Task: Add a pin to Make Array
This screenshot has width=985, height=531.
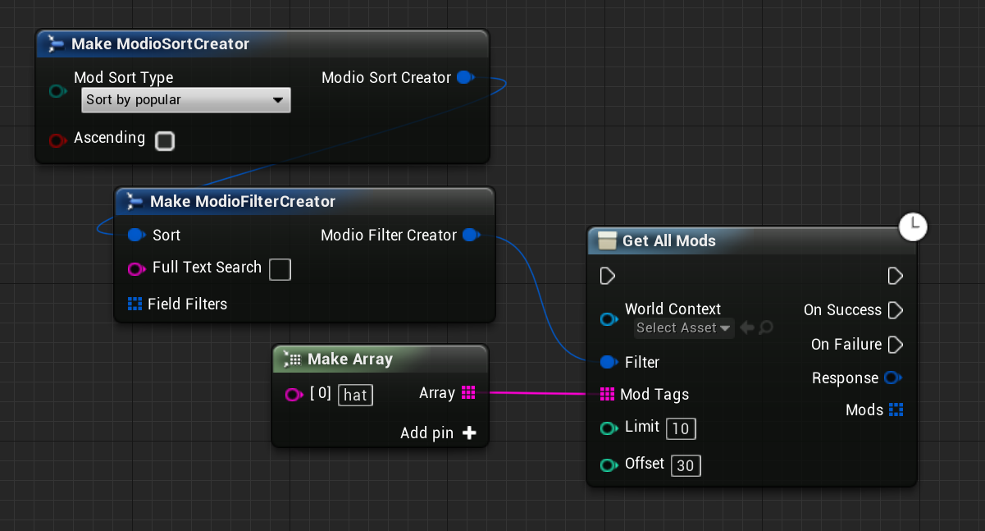Action: tap(469, 433)
